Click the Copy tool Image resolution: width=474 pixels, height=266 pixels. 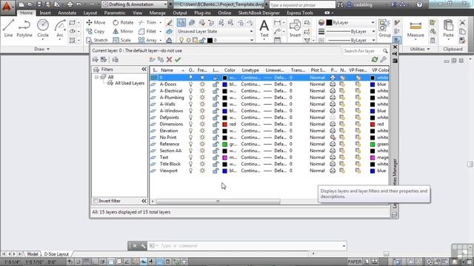96,31
